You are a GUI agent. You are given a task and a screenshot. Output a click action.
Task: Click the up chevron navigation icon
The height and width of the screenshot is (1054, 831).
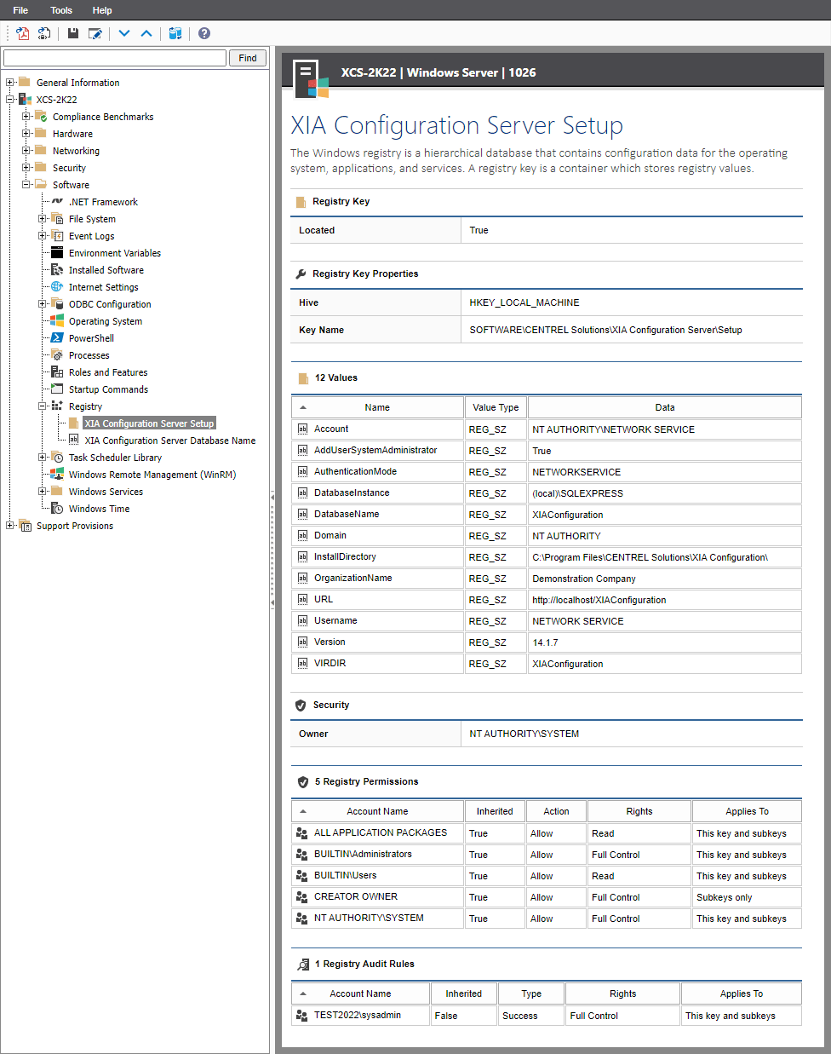coord(146,32)
